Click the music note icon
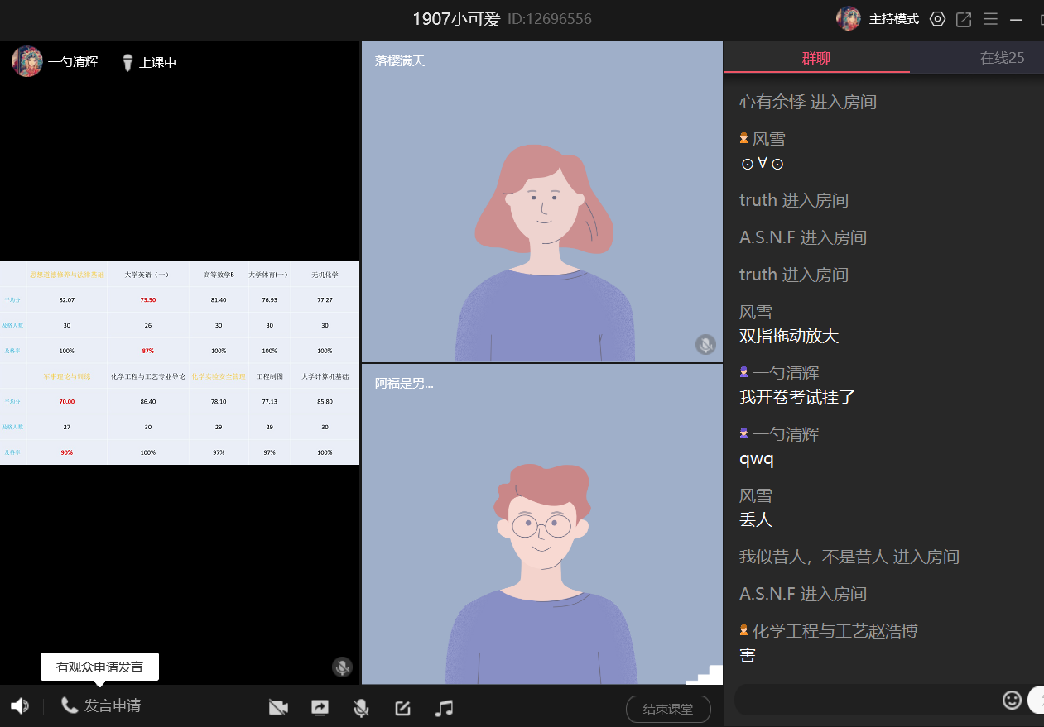1044x727 pixels. click(x=445, y=708)
